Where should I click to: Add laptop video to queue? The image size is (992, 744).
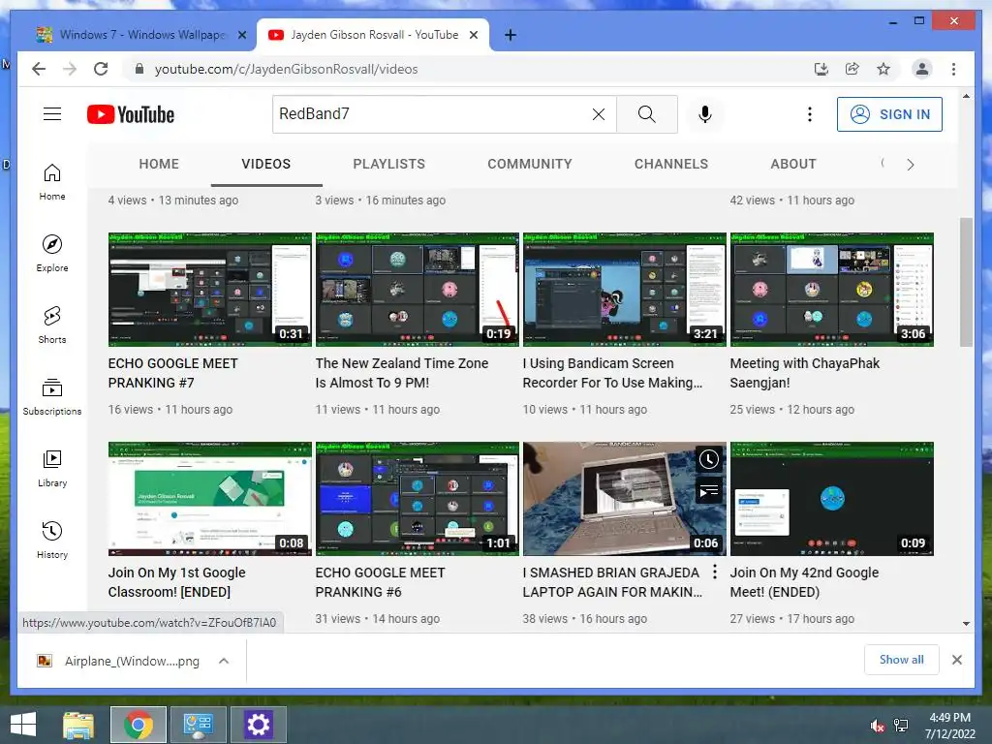(x=708, y=490)
